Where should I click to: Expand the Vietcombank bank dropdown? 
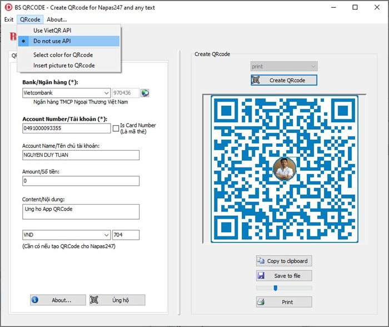(107, 93)
